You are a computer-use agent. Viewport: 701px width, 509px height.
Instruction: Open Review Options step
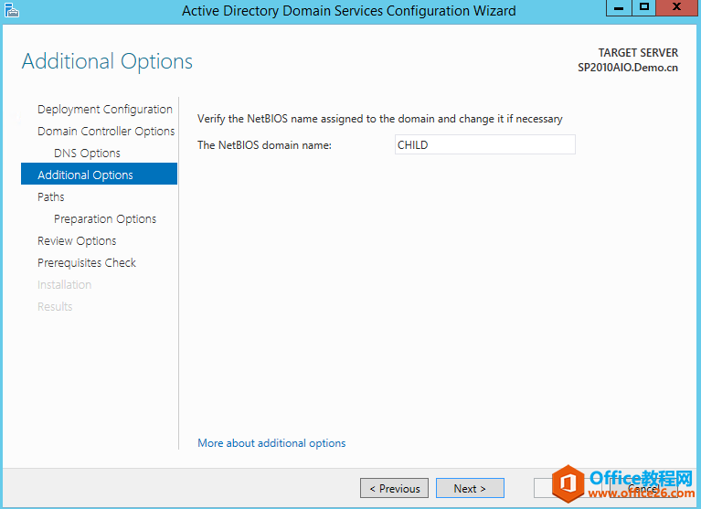(77, 241)
